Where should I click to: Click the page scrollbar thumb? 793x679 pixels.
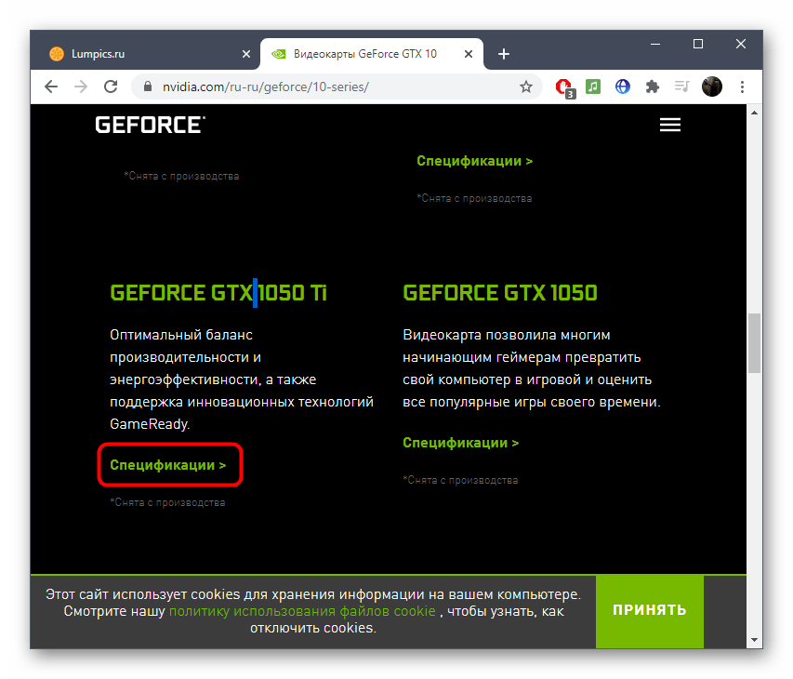pyautogui.click(x=755, y=343)
